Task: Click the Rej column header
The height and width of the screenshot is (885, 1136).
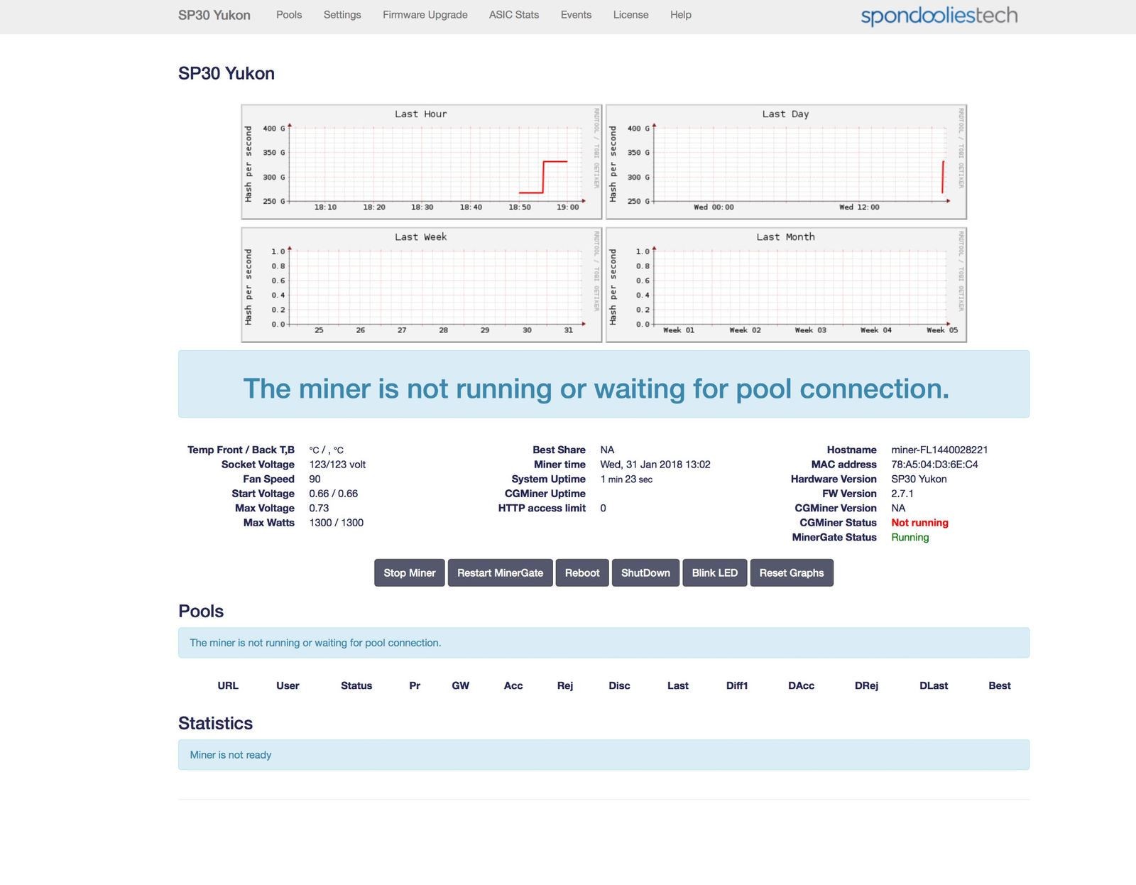Action: point(565,685)
